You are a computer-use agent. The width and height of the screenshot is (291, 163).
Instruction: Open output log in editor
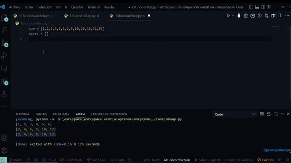[276, 114]
